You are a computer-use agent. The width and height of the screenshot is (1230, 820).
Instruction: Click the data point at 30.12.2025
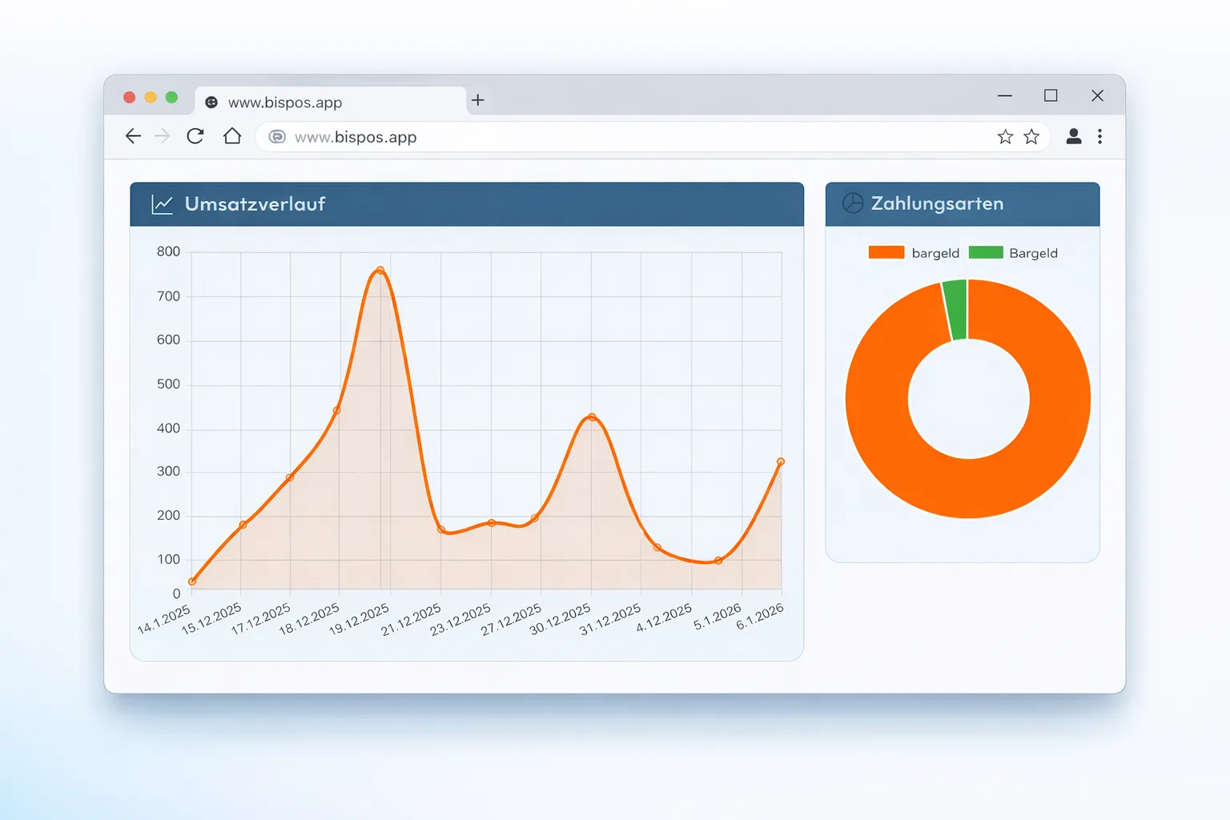click(592, 417)
